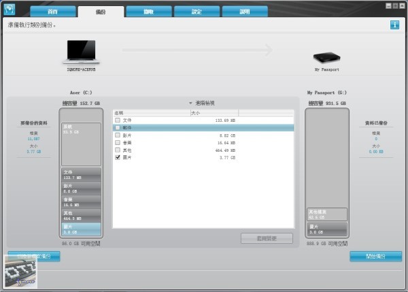
Task: Click the 3.77 GB value in list
Action: coord(227,158)
